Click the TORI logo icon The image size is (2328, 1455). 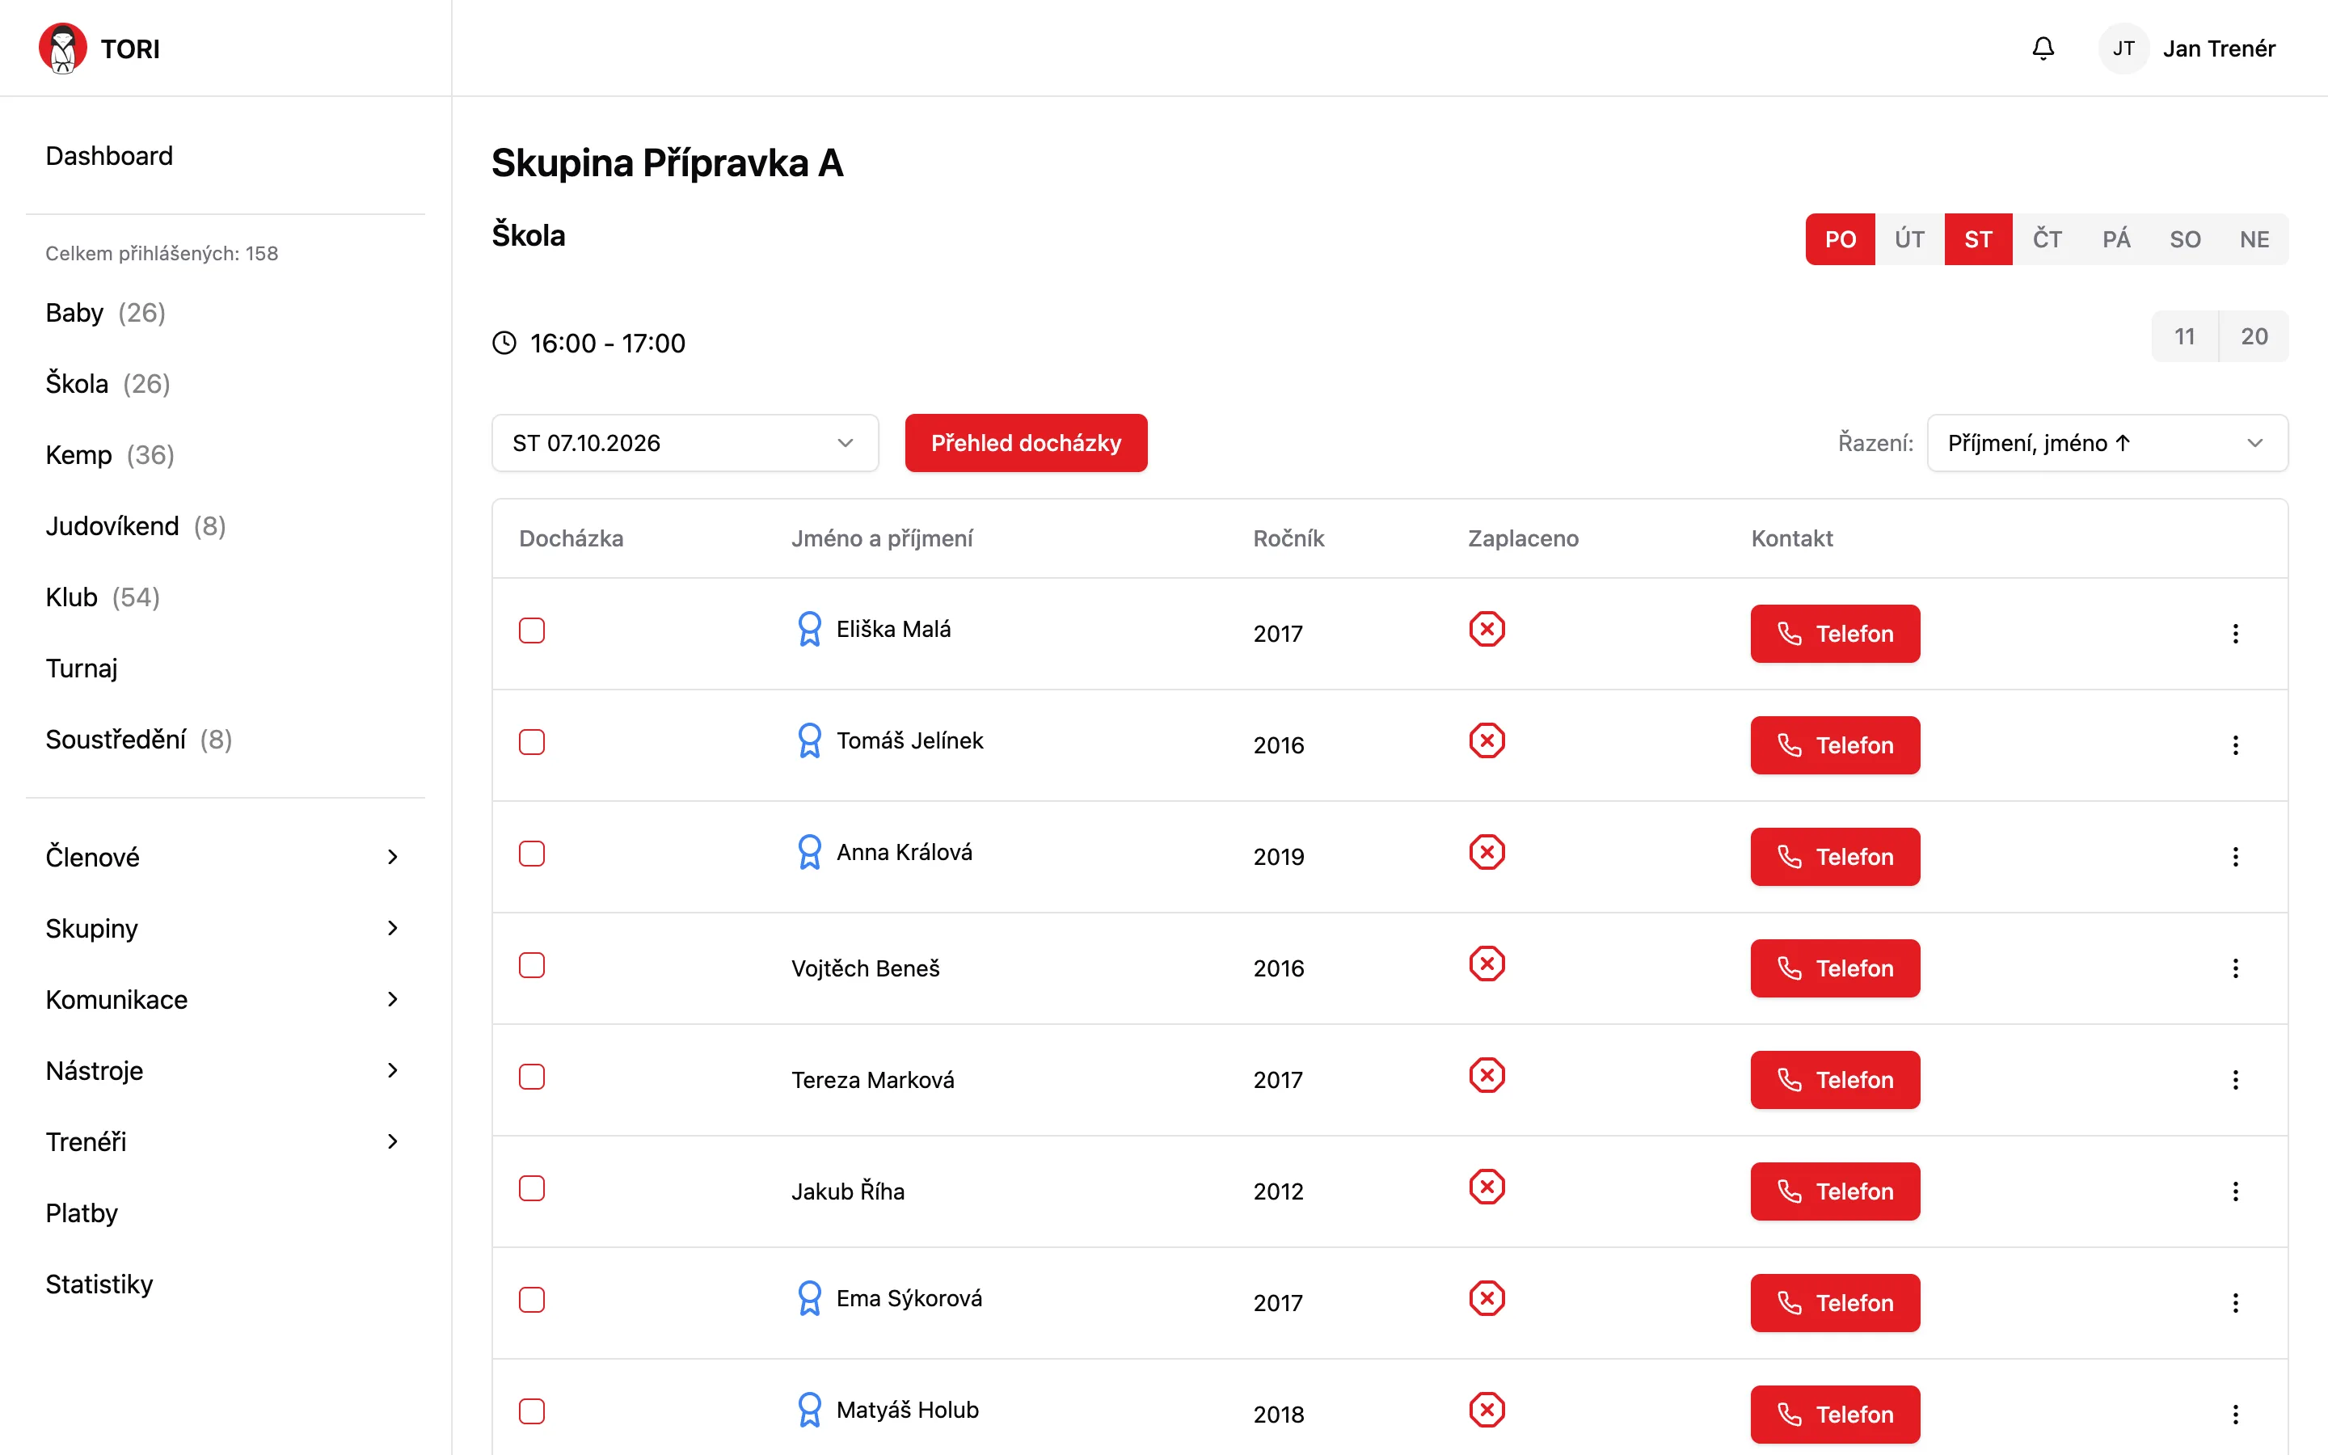(x=62, y=48)
